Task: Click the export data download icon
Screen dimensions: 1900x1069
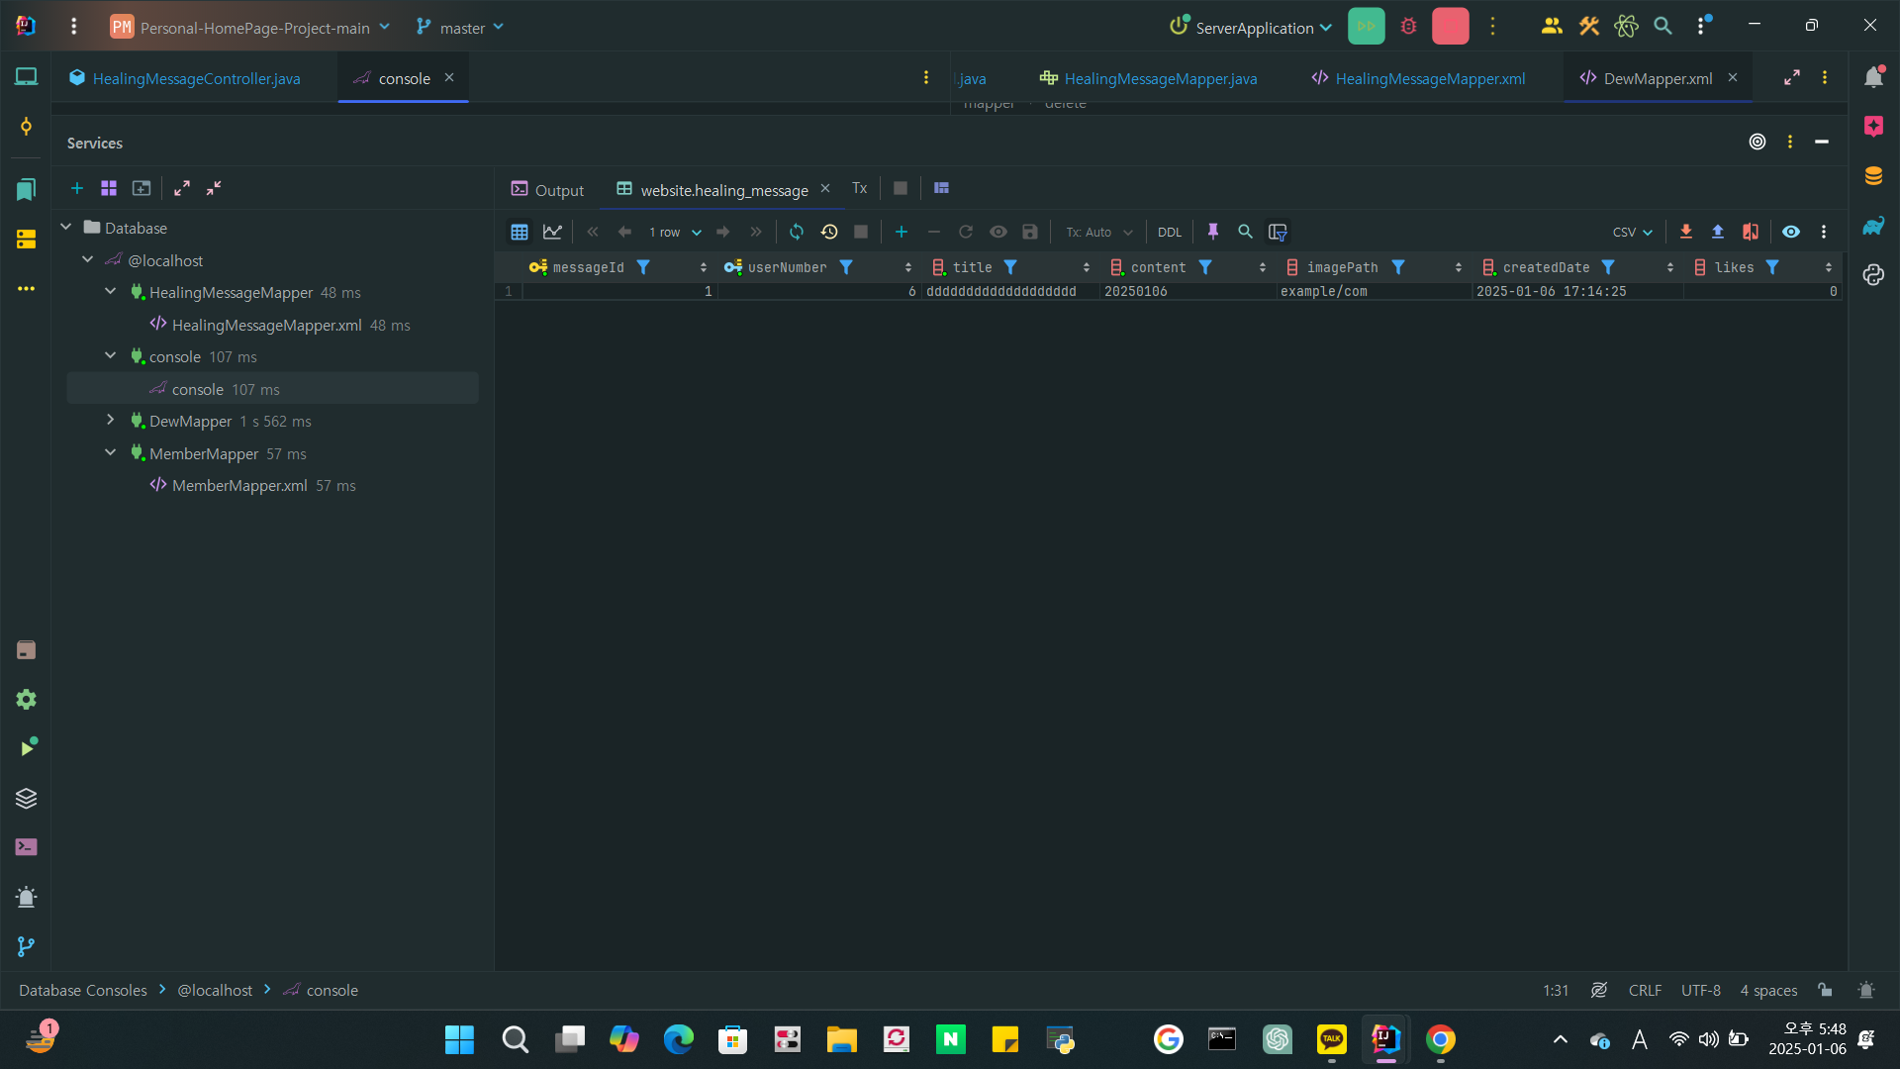Action: (x=1686, y=232)
